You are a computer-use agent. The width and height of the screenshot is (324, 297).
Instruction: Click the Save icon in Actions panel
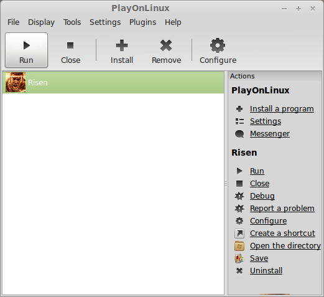pos(239,258)
